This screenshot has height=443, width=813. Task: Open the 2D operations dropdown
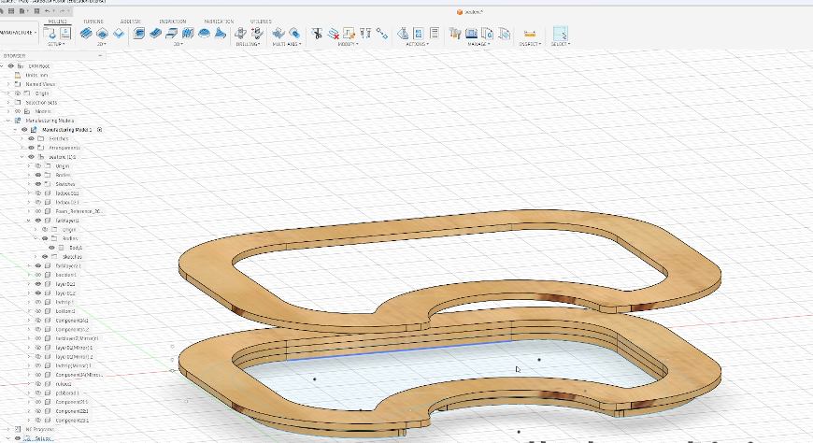pos(102,44)
